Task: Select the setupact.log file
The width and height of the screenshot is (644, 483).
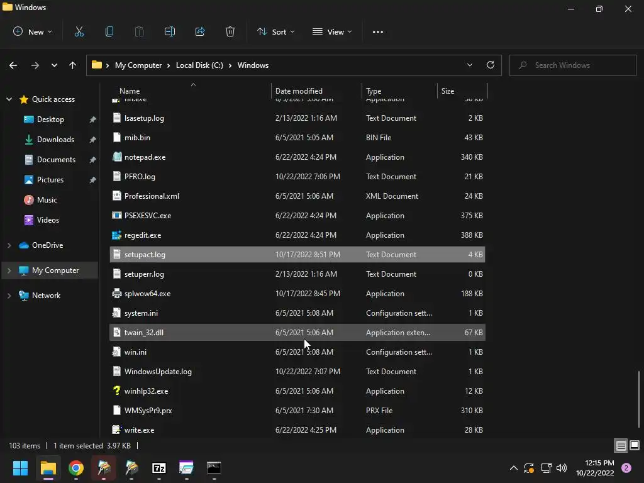Action: (x=297, y=254)
